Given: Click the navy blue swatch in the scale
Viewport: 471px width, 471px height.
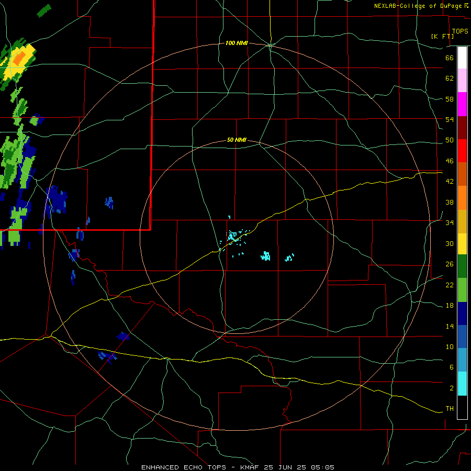Looking at the screenshot, I should (462, 313).
